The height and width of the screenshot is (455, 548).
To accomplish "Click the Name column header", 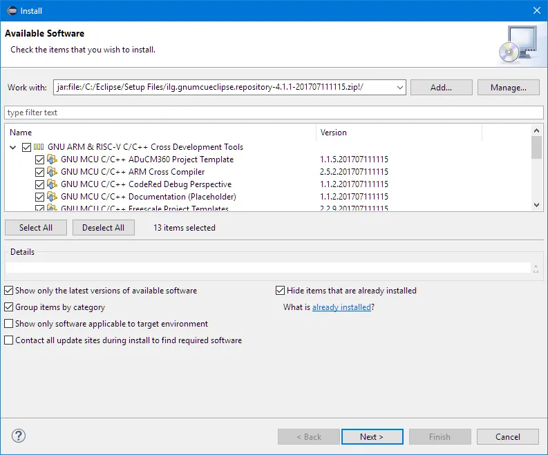I will click(160, 133).
